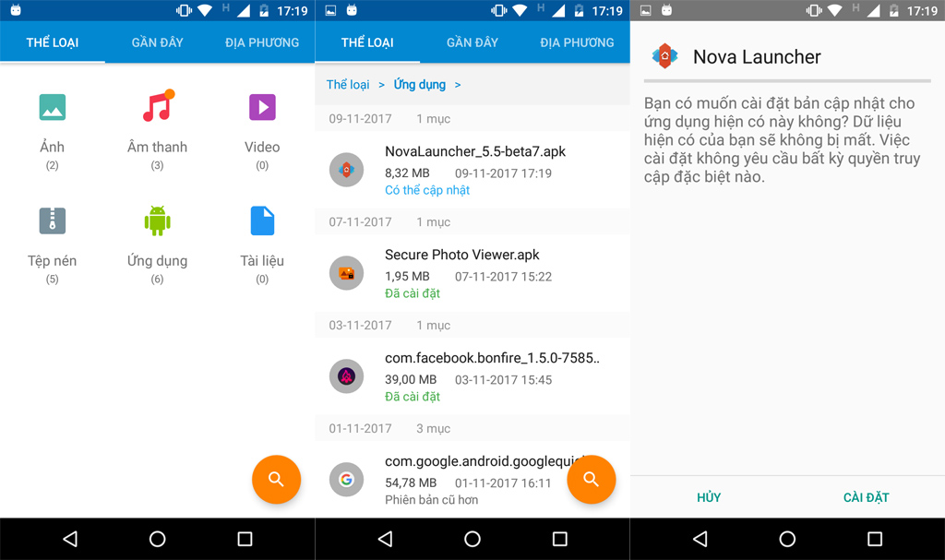Tap HỦY to cancel installation
The image size is (945, 560).
(709, 497)
